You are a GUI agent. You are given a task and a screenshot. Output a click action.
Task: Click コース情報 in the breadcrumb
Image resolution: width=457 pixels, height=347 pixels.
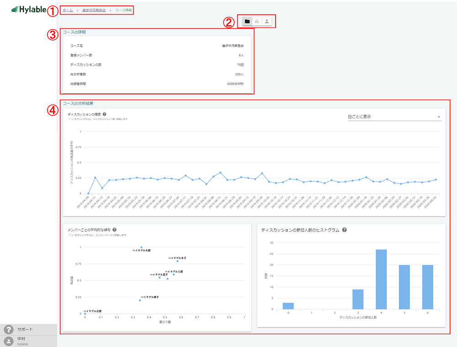pos(123,10)
